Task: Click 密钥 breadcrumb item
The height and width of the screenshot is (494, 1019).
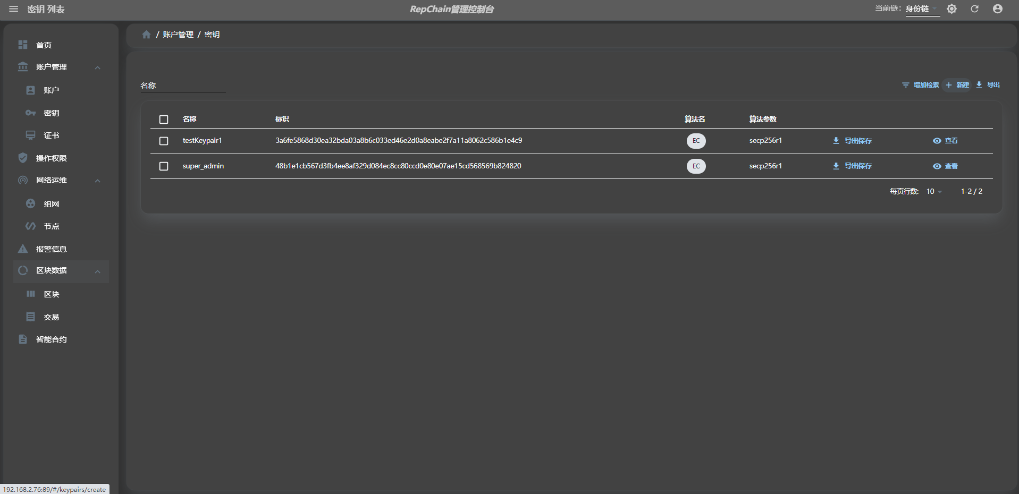Action: [212, 35]
